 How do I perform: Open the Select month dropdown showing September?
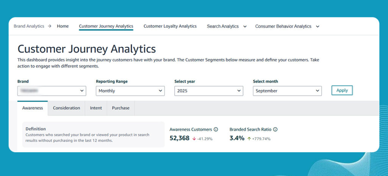tap(287, 91)
